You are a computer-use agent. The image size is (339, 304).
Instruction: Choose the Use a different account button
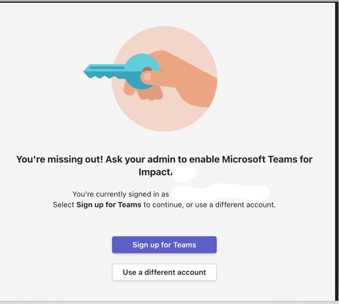pyautogui.click(x=164, y=272)
